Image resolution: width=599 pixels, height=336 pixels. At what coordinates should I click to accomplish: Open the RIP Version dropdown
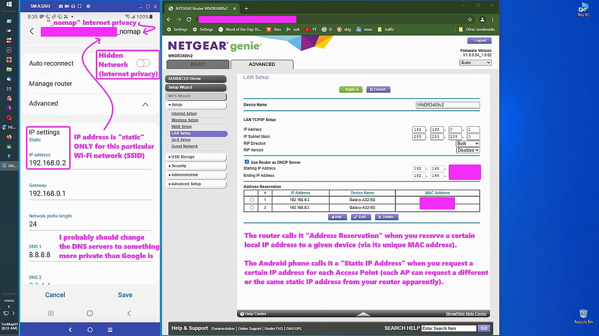pyautogui.click(x=468, y=150)
